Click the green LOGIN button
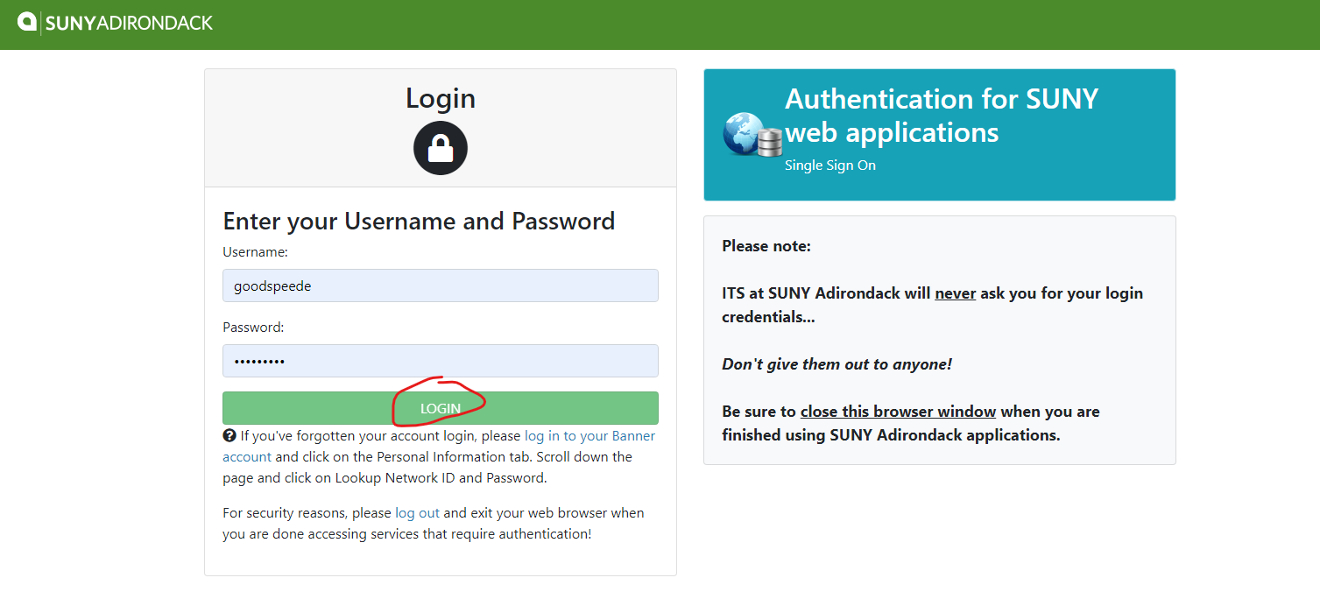This screenshot has width=1320, height=592. pos(441,408)
